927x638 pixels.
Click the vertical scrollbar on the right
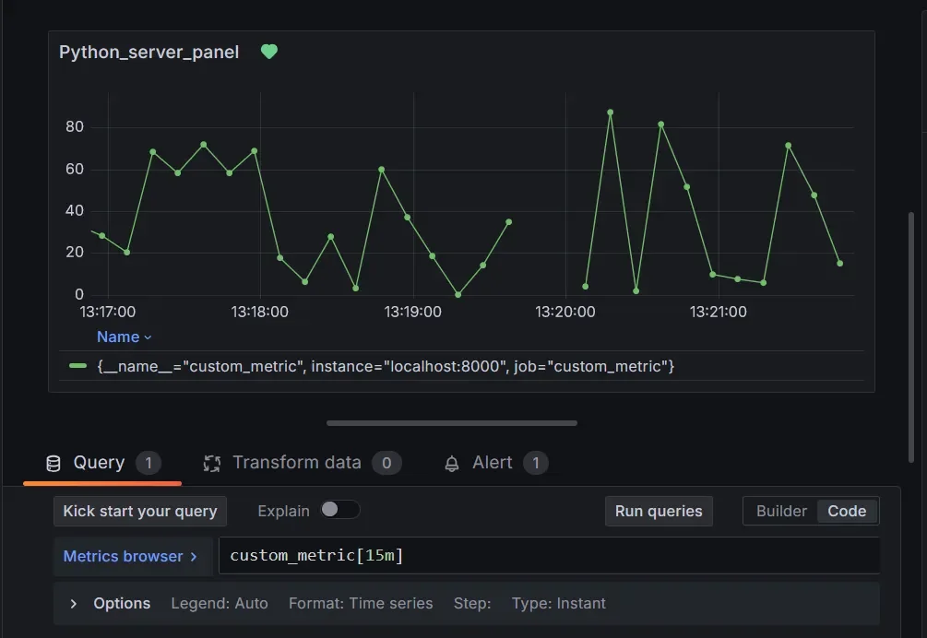tap(911, 337)
